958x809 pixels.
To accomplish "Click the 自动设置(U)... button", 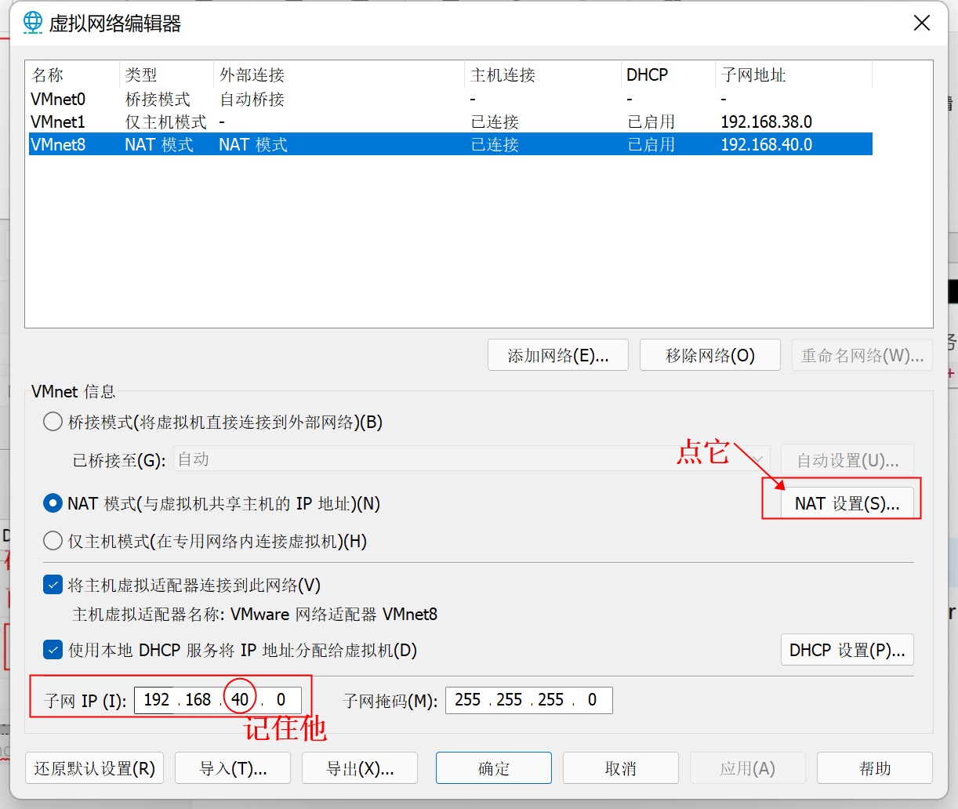I will pyautogui.click(x=847, y=460).
